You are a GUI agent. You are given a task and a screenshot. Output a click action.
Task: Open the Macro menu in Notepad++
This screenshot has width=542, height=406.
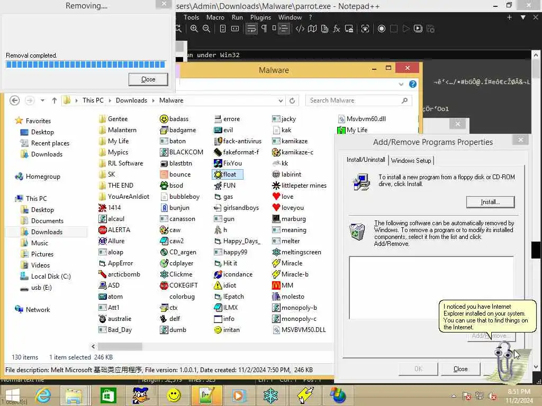pos(215,17)
